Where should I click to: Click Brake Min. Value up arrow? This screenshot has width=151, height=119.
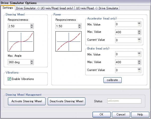click(139, 53)
